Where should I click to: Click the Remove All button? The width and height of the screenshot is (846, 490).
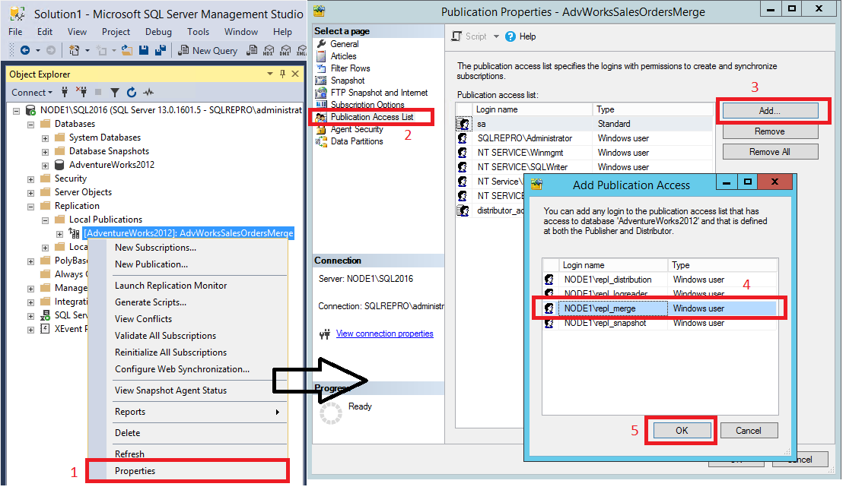769,150
